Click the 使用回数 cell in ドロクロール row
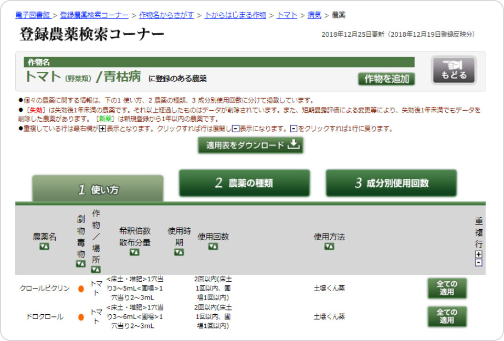504x341 pixels. pos(213,316)
